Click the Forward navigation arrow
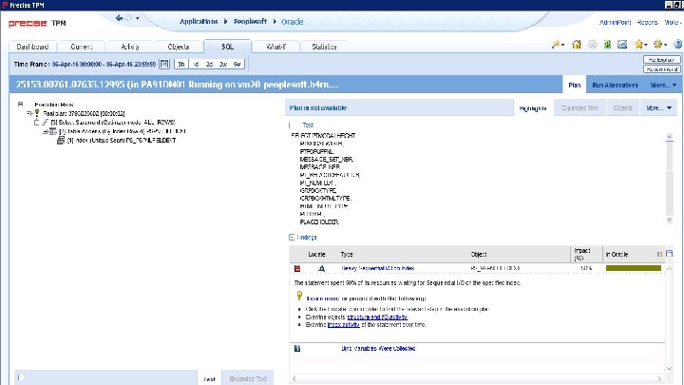 click(128, 18)
